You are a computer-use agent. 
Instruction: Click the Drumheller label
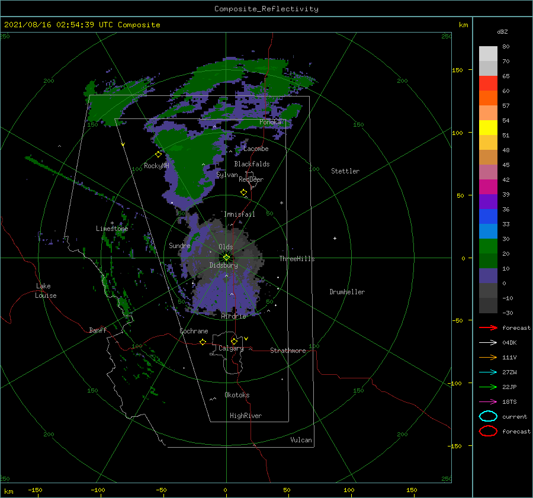tap(347, 292)
